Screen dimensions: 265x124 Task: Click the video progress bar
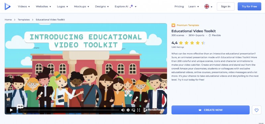click(x=69, y=110)
